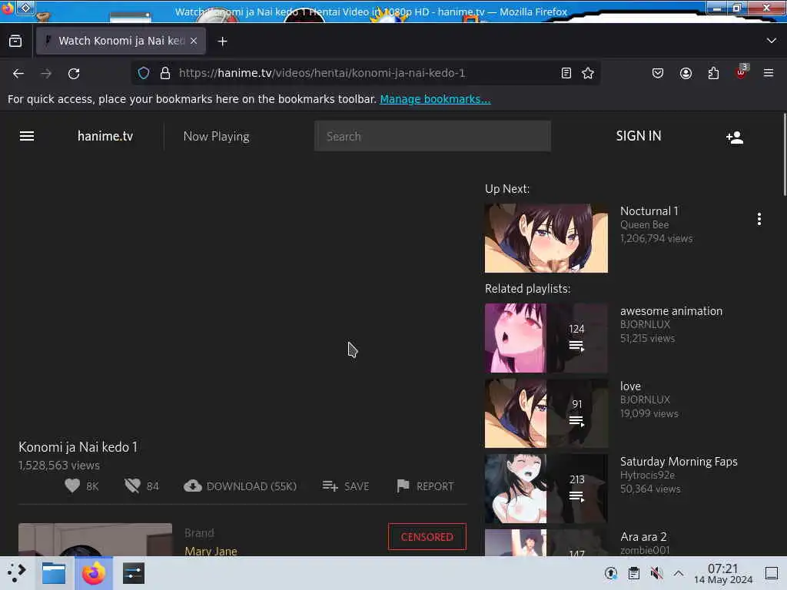
Task: Click the 124-video playlist queue icon
Action: pyautogui.click(x=576, y=346)
